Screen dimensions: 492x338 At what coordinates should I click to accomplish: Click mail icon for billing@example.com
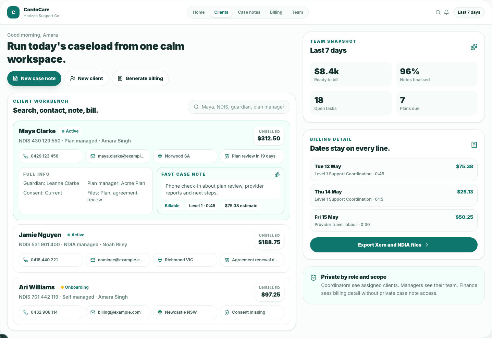click(x=93, y=312)
